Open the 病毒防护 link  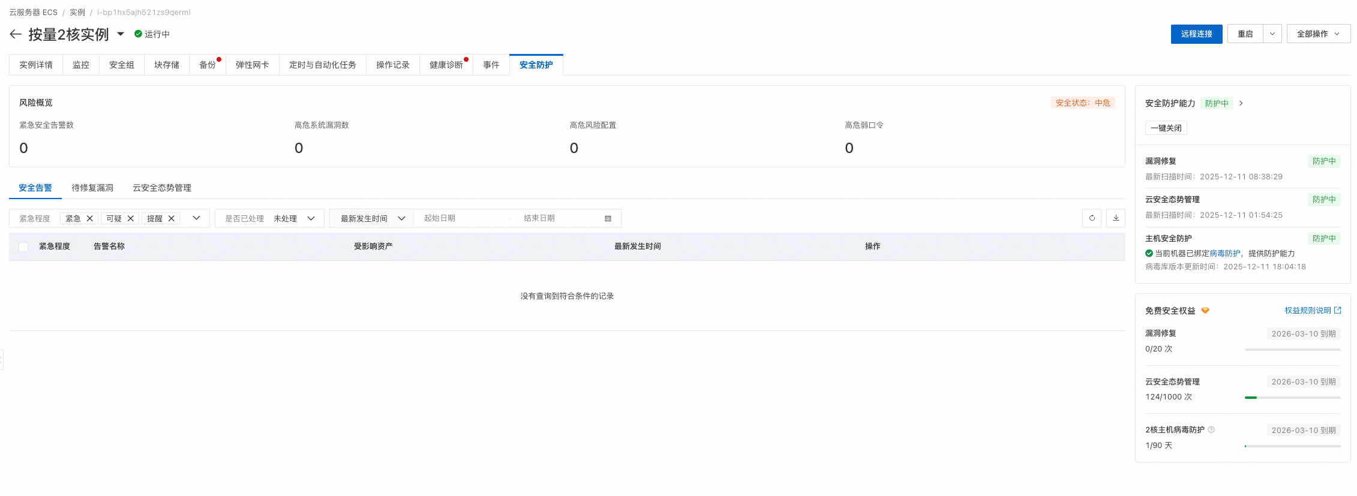tap(1225, 254)
